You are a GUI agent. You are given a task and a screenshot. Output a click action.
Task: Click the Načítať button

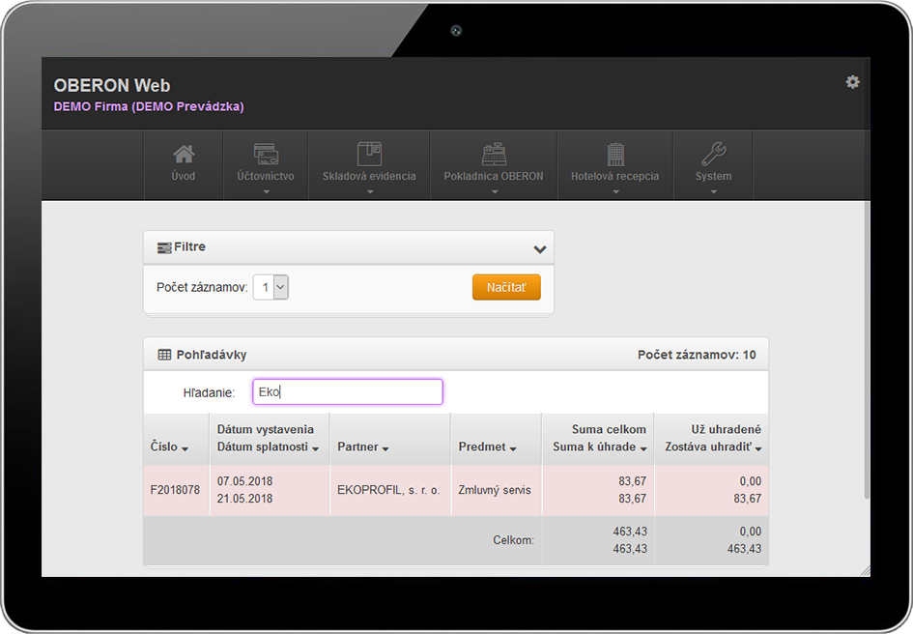pos(506,287)
